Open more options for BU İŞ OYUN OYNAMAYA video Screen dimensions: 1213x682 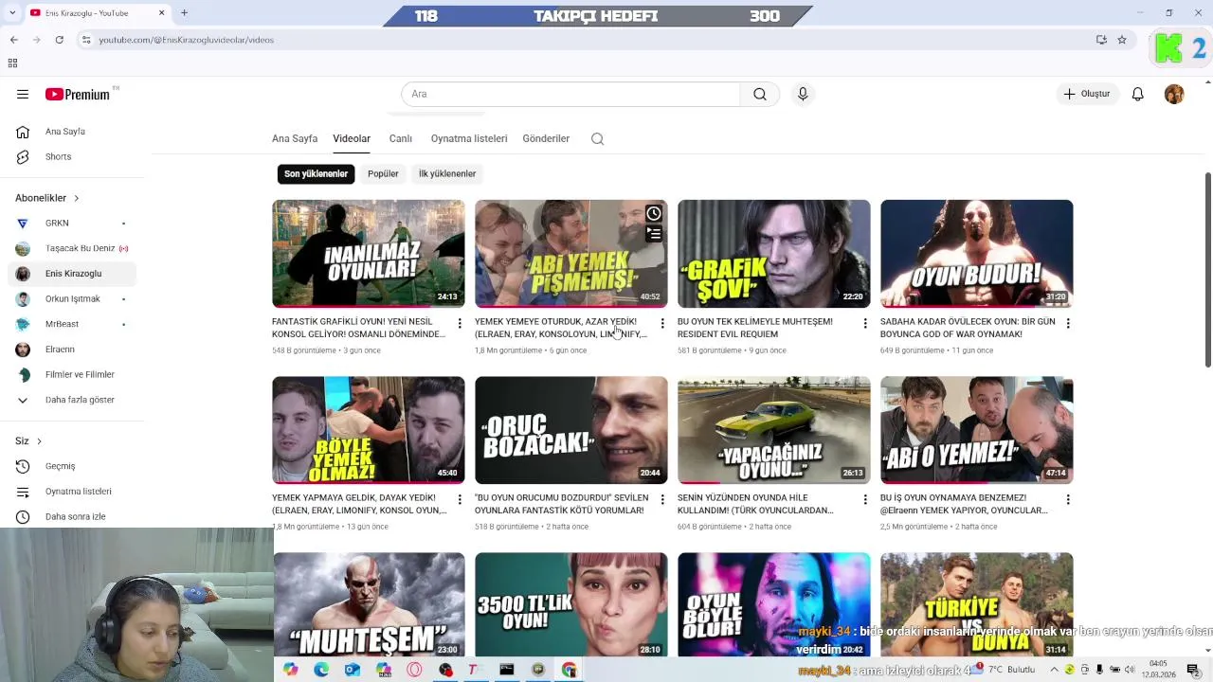pyautogui.click(x=1068, y=500)
